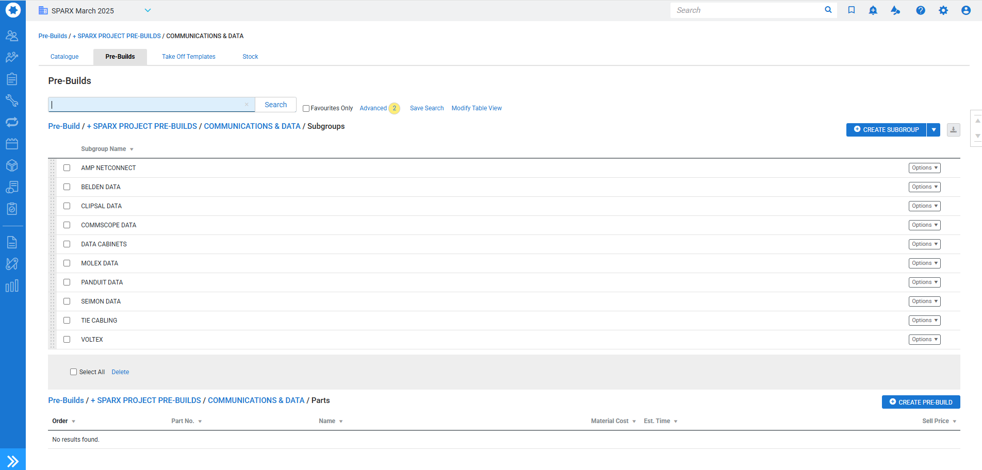Expand Options dropdown for DATA CABINETS
Screen dimensions: 982x470
click(924, 244)
